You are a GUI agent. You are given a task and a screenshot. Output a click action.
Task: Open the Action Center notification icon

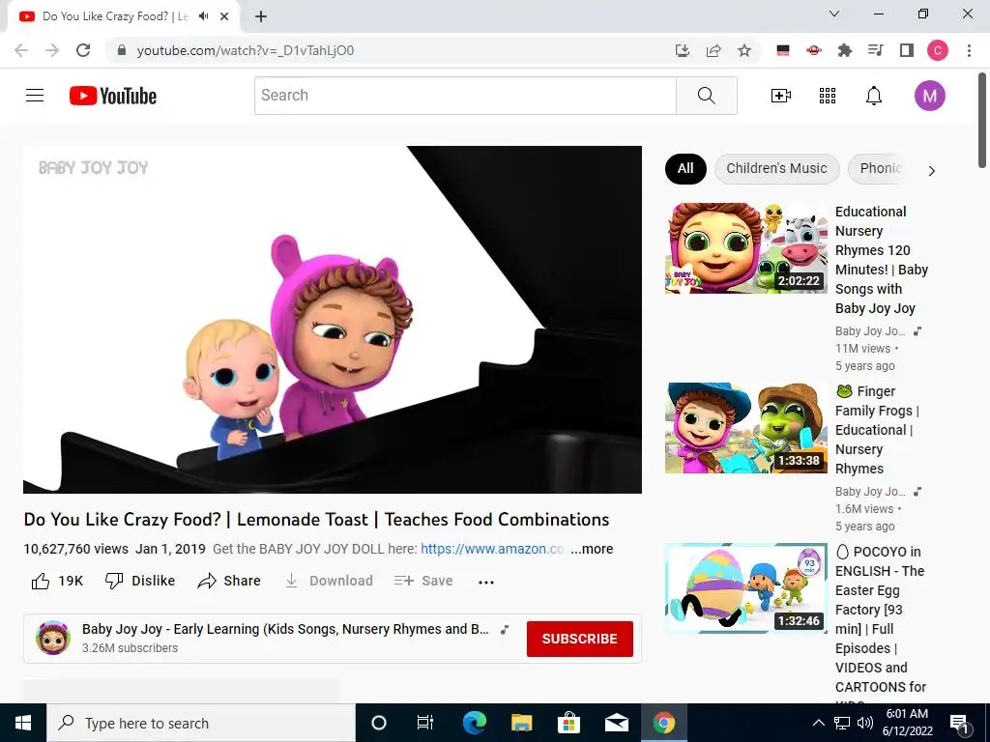[x=960, y=725]
